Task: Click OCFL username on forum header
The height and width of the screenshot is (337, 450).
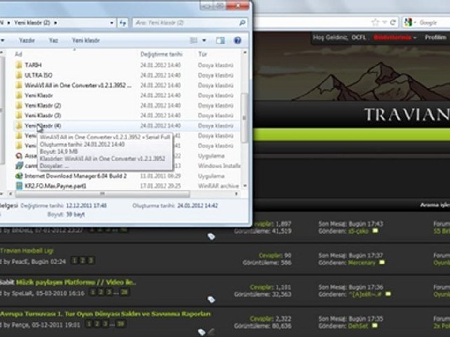Action: pyautogui.click(x=359, y=37)
